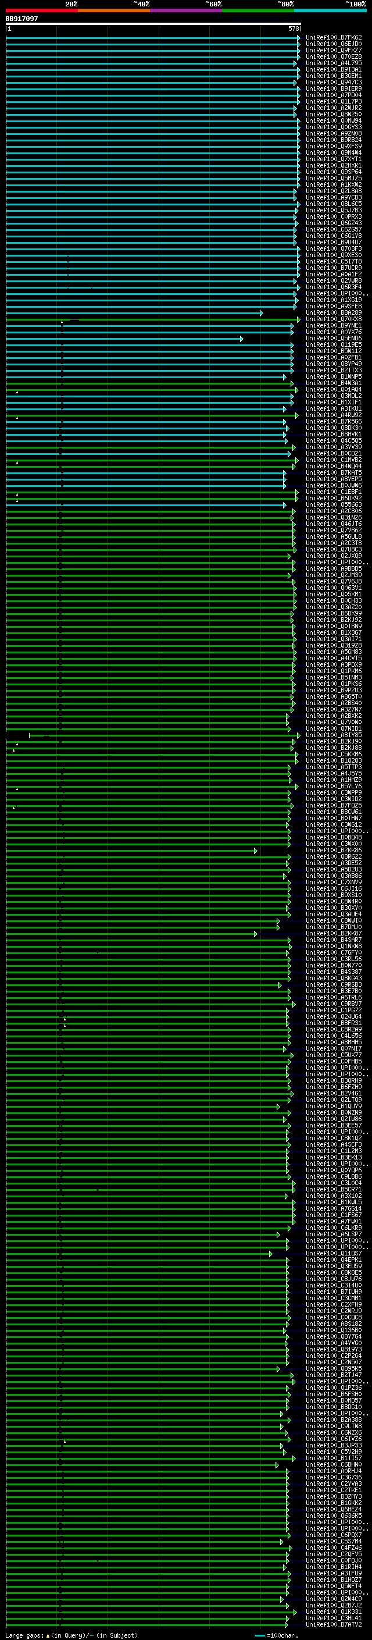The width and height of the screenshot is (372, 1640).
Task: Click the UniRef100_Q70KX8 label
Action: point(334,319)
